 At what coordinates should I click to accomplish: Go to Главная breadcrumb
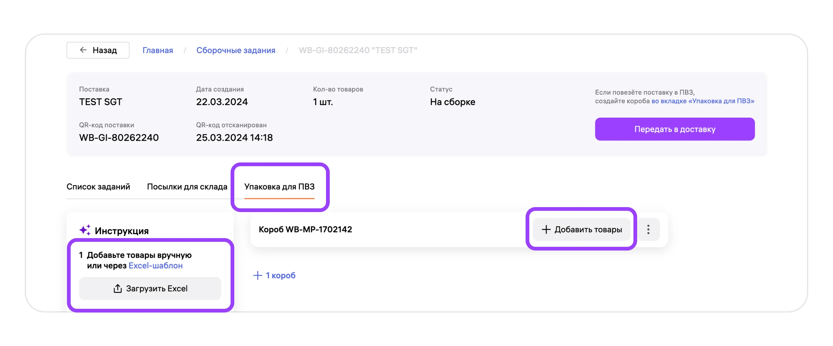click(x=158, y=50)
